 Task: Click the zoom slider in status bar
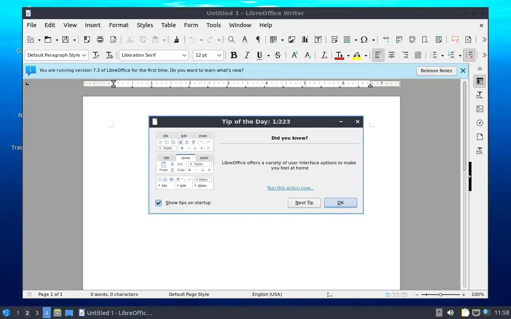point(440,294)
